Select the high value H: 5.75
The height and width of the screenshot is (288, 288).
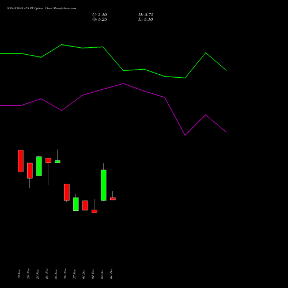[x=146, y=15]
